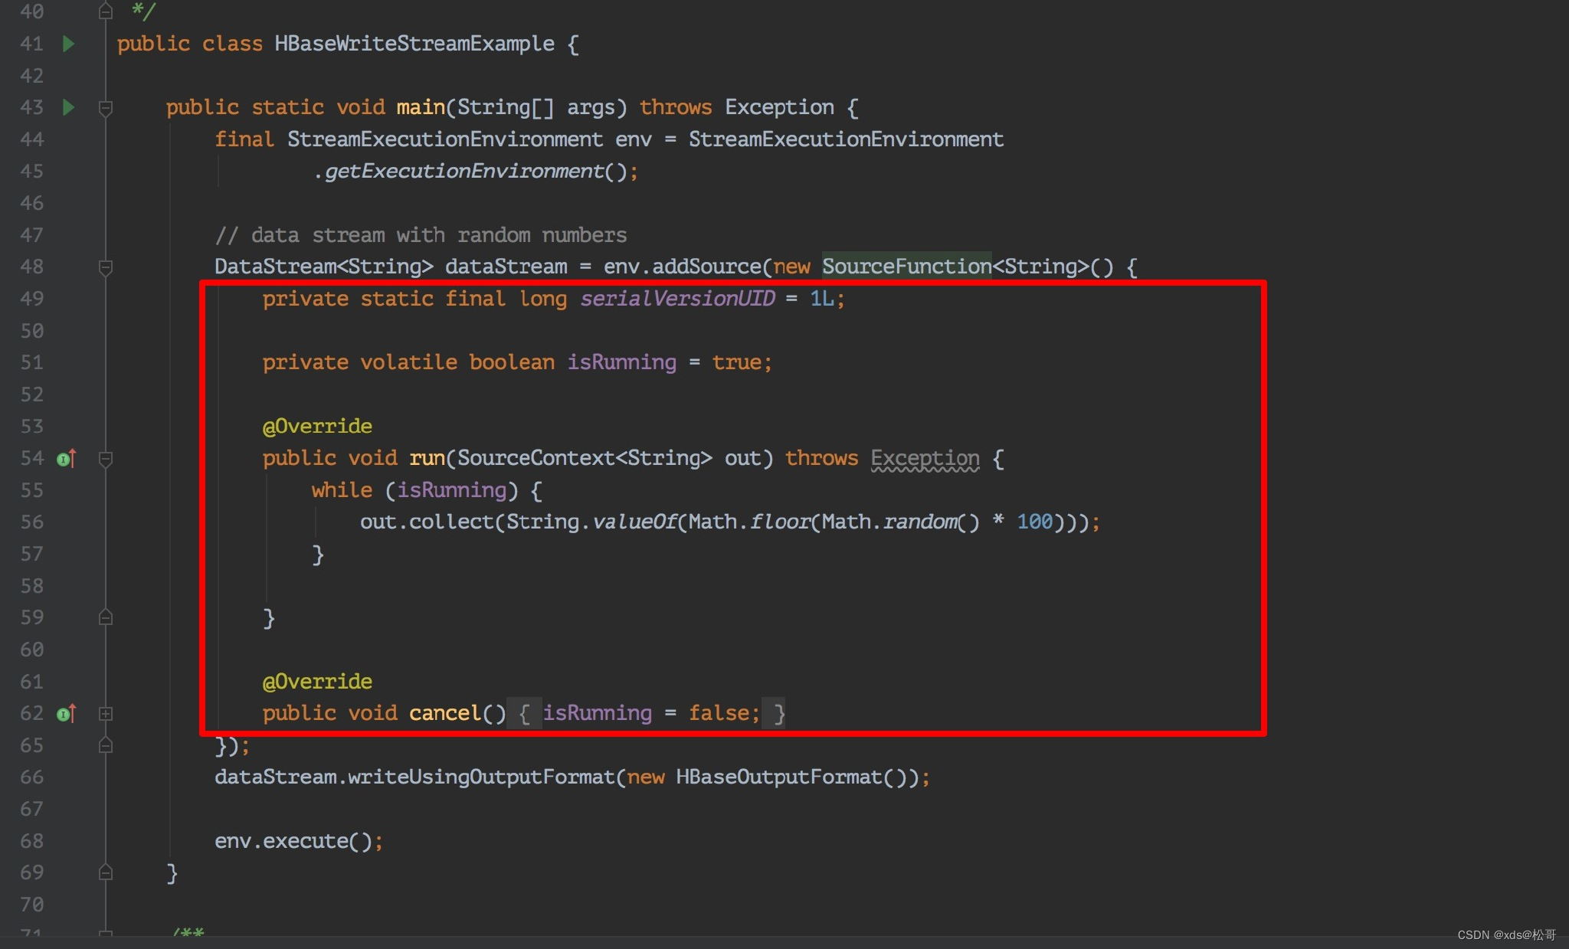Click the Math.floor call

[x=748, y=522]
